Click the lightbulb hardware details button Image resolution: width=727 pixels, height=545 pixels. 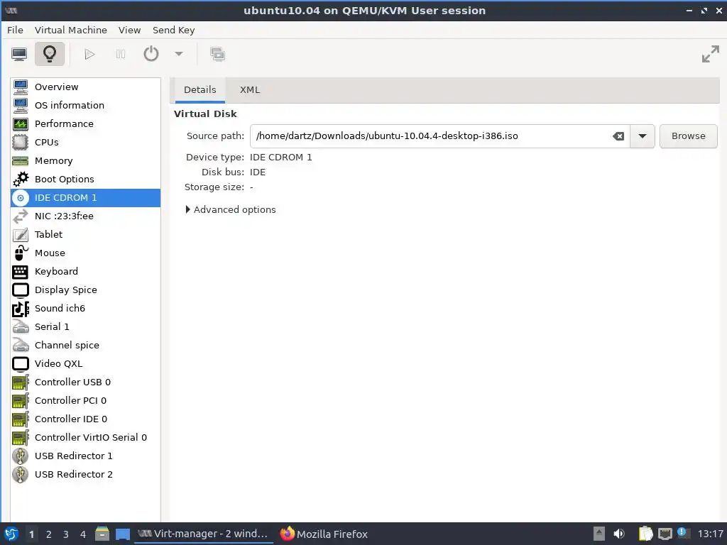50,54
